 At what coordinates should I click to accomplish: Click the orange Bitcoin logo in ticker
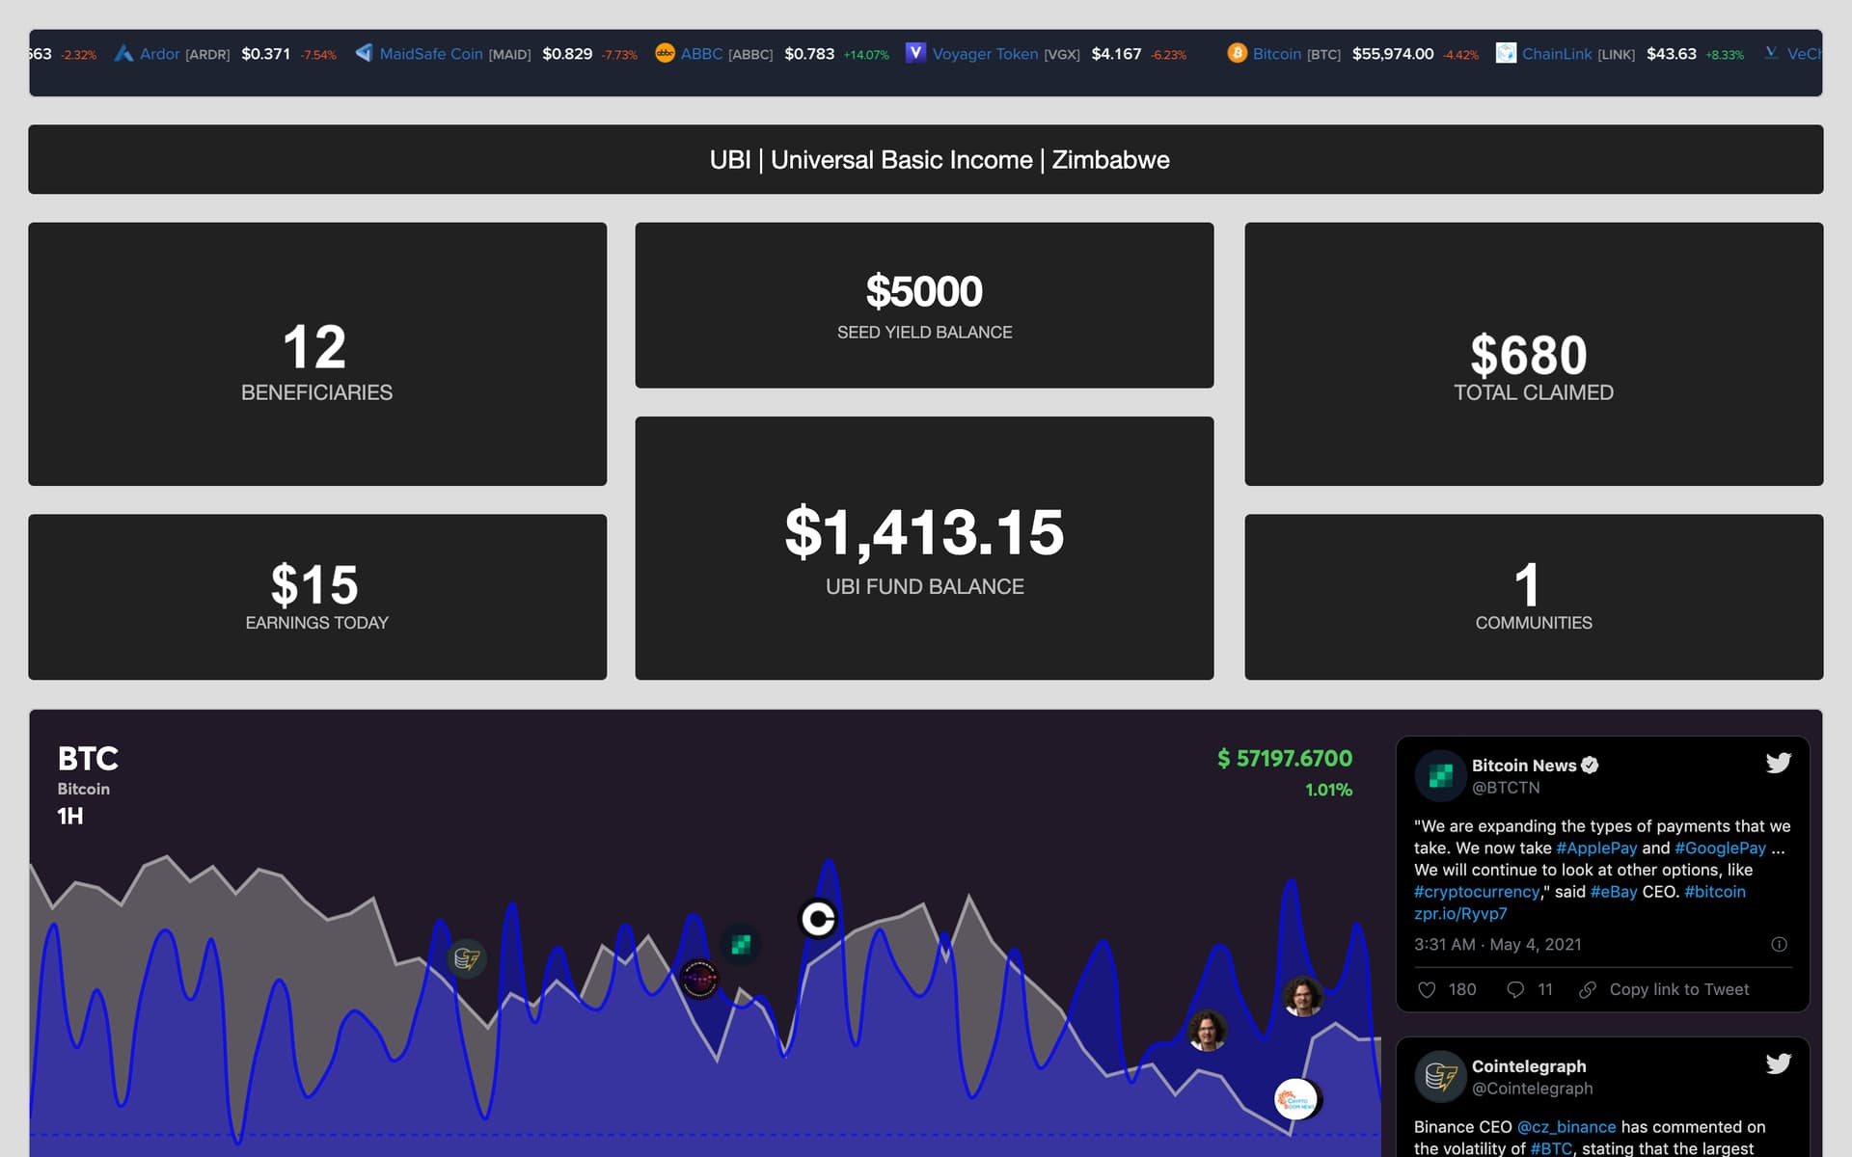coord(1236,53)
